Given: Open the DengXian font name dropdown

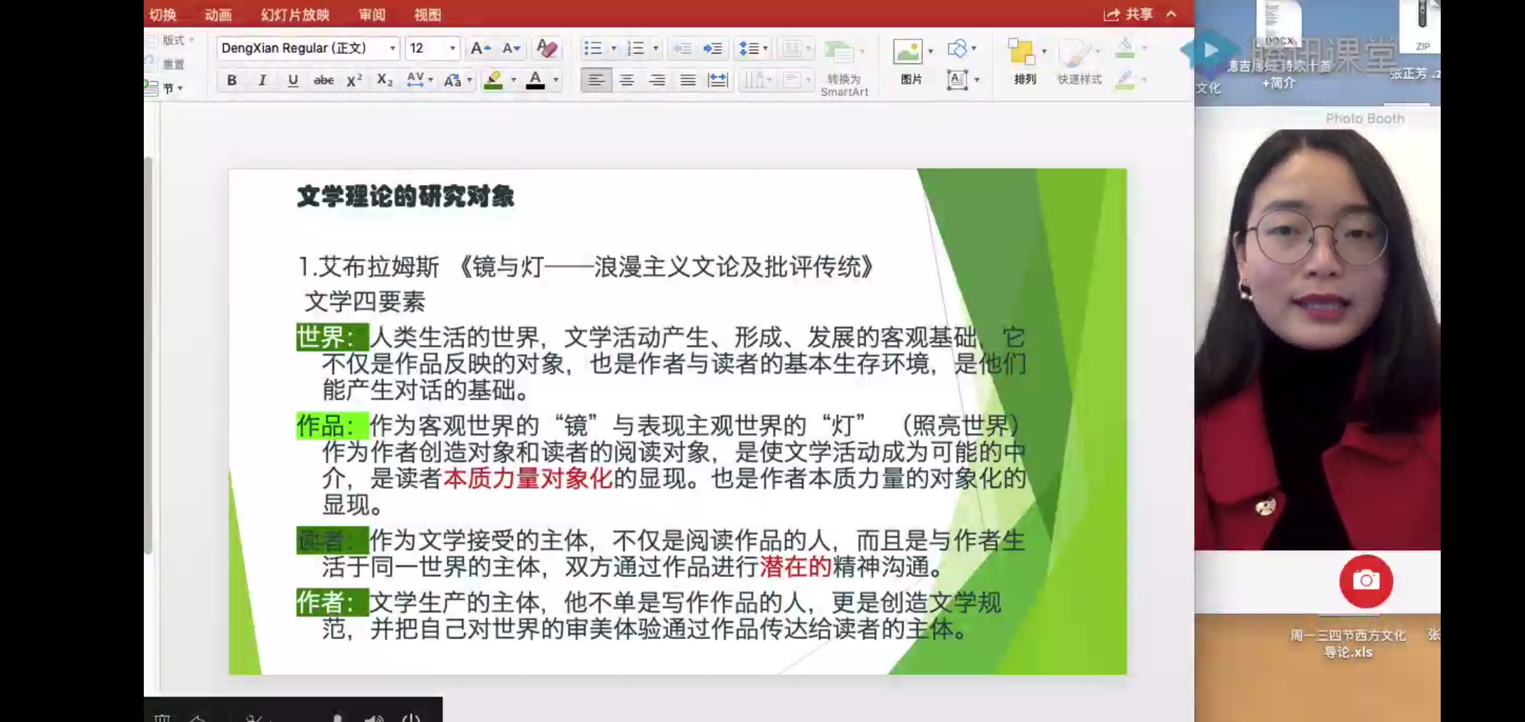Looking at the screenshot, I should (392, 48).
